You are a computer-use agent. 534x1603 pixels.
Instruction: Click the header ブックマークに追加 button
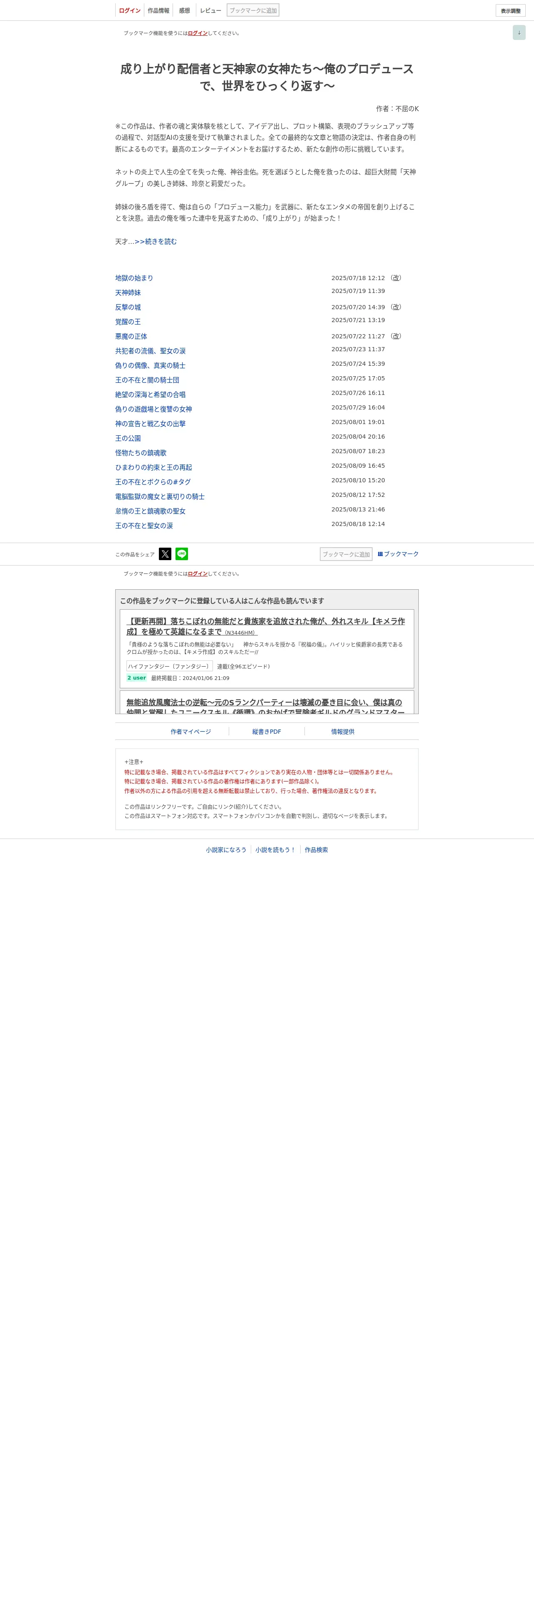point(253,10)
